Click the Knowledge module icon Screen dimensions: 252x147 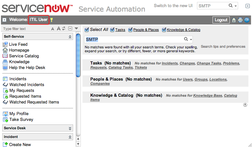point(5,62)
